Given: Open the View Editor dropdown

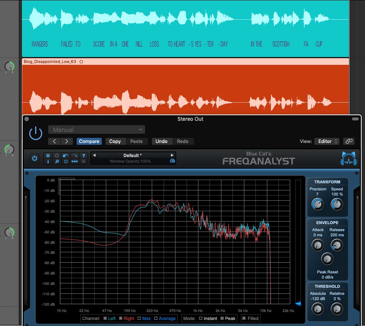Looking at the screenshot, I should (327, 141).
